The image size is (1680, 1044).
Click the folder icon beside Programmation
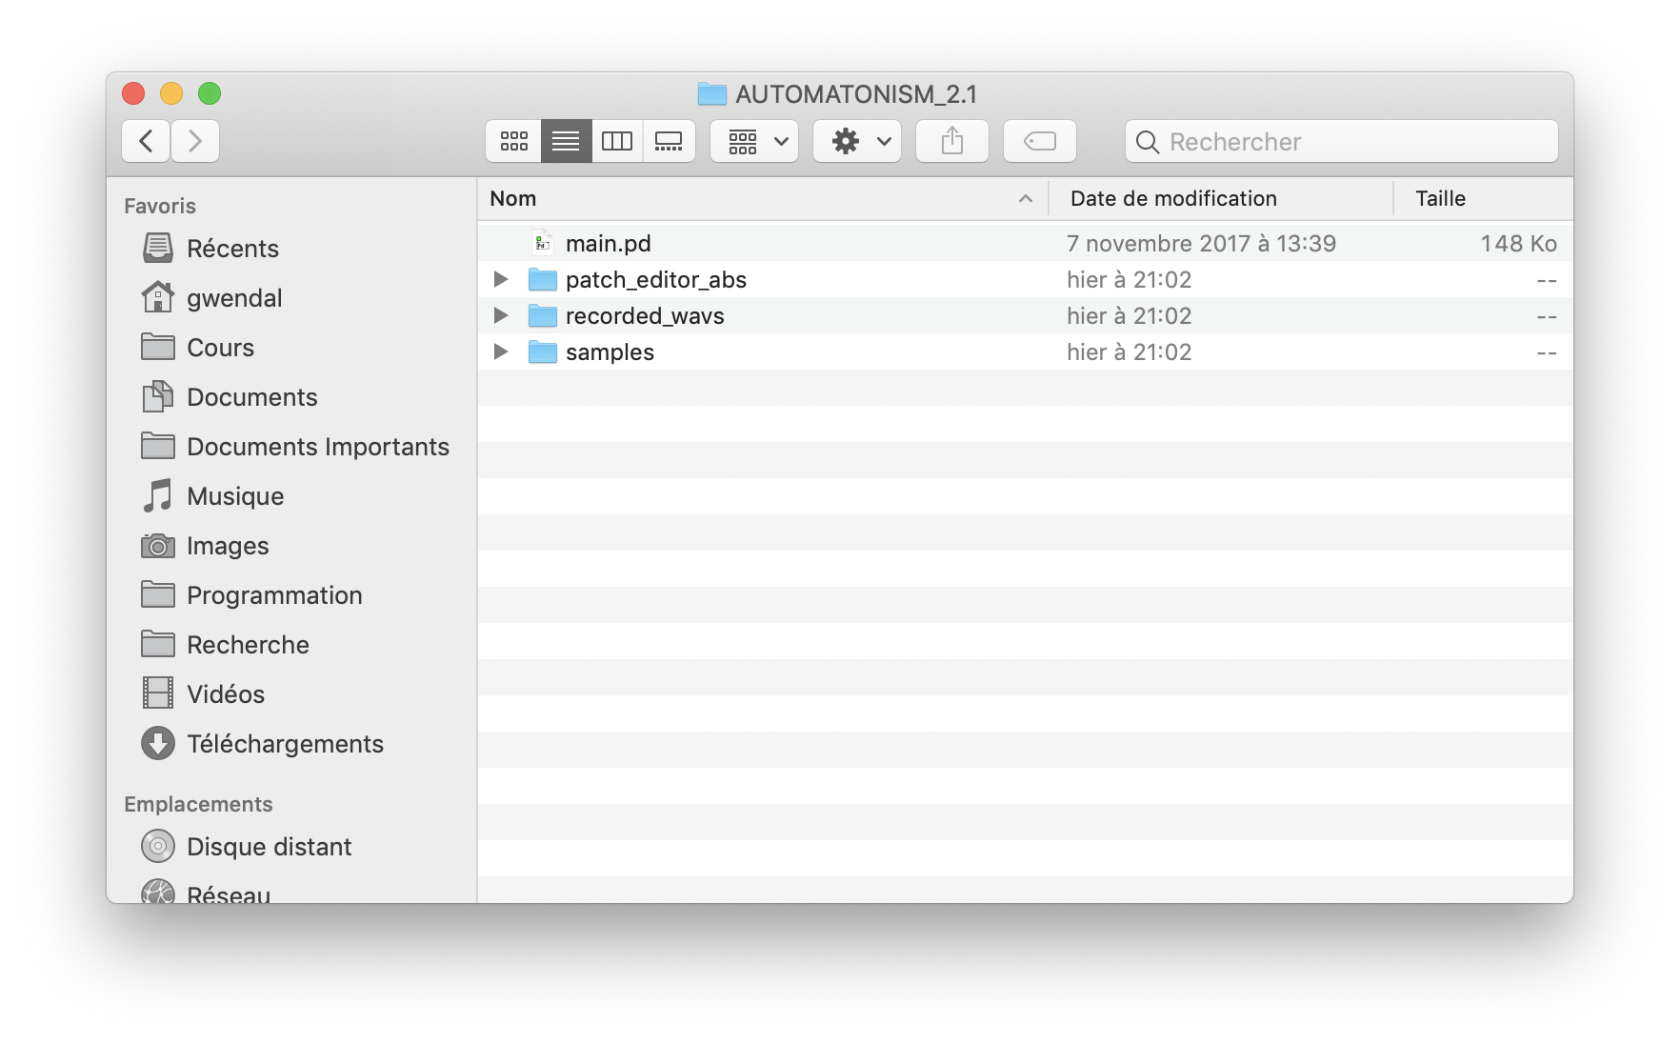[x=158, y=594]
